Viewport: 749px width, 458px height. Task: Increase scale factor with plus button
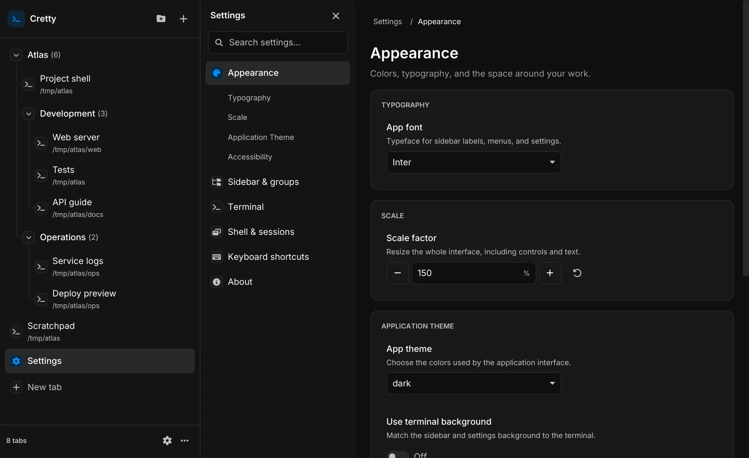(550, 273)
